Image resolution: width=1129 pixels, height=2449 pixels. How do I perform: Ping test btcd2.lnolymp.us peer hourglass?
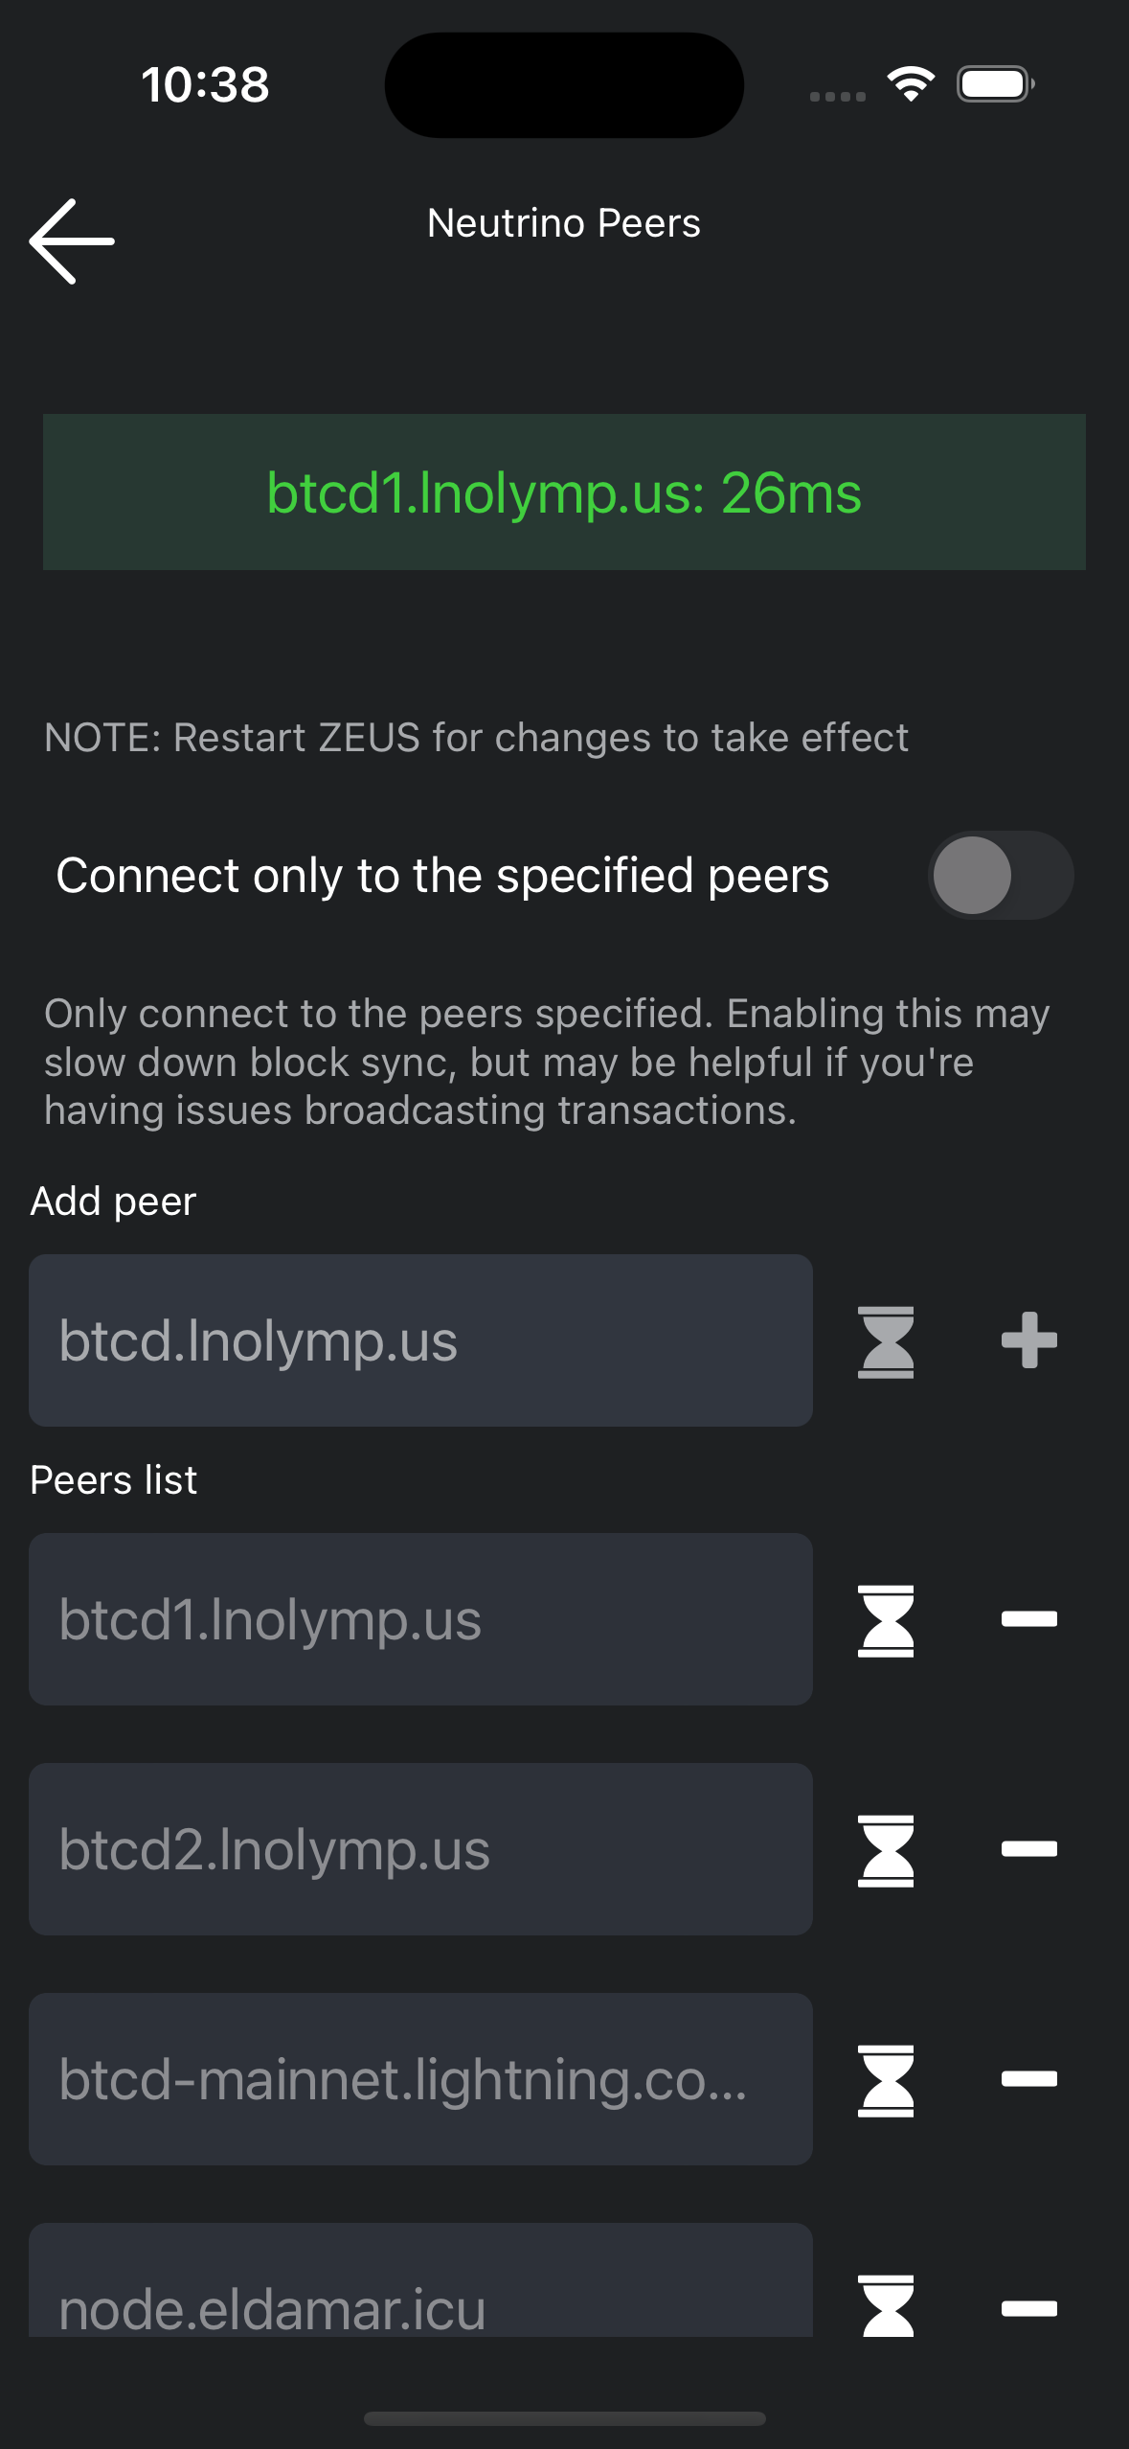coord(886,1850)
